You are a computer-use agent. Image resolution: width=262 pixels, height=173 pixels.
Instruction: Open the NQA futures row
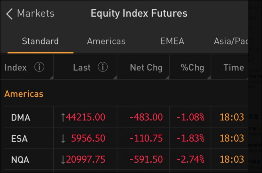point(126,159)
